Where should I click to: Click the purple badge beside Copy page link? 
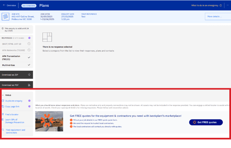(29, 107)
